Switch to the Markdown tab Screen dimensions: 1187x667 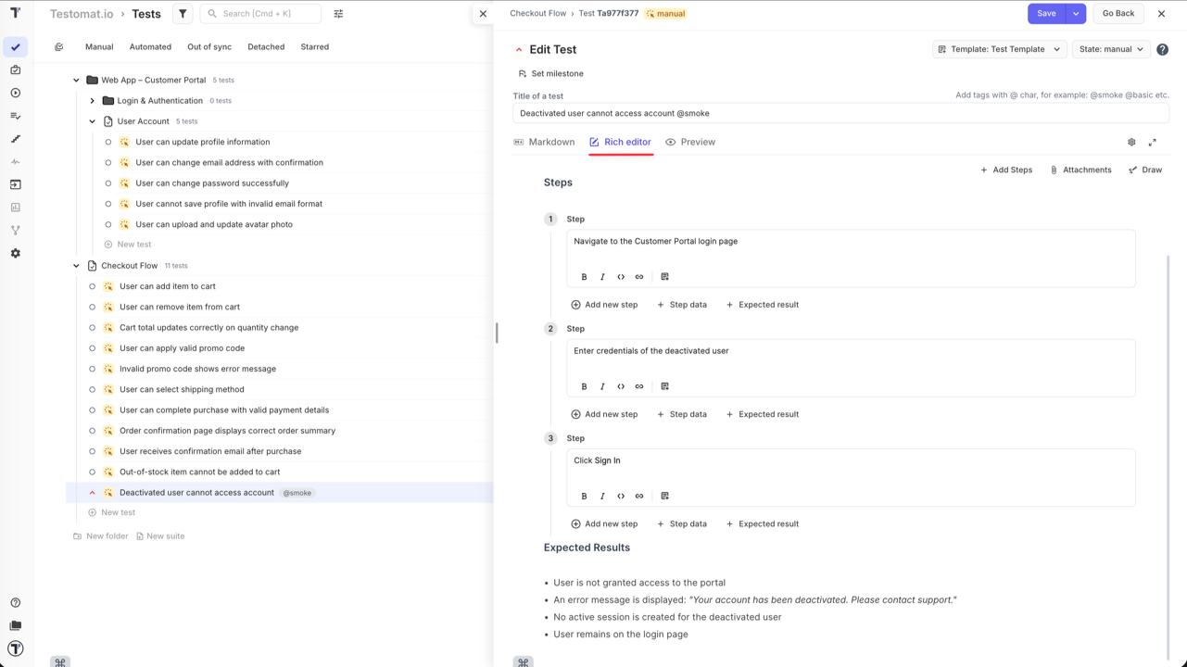tap(544, 142)
